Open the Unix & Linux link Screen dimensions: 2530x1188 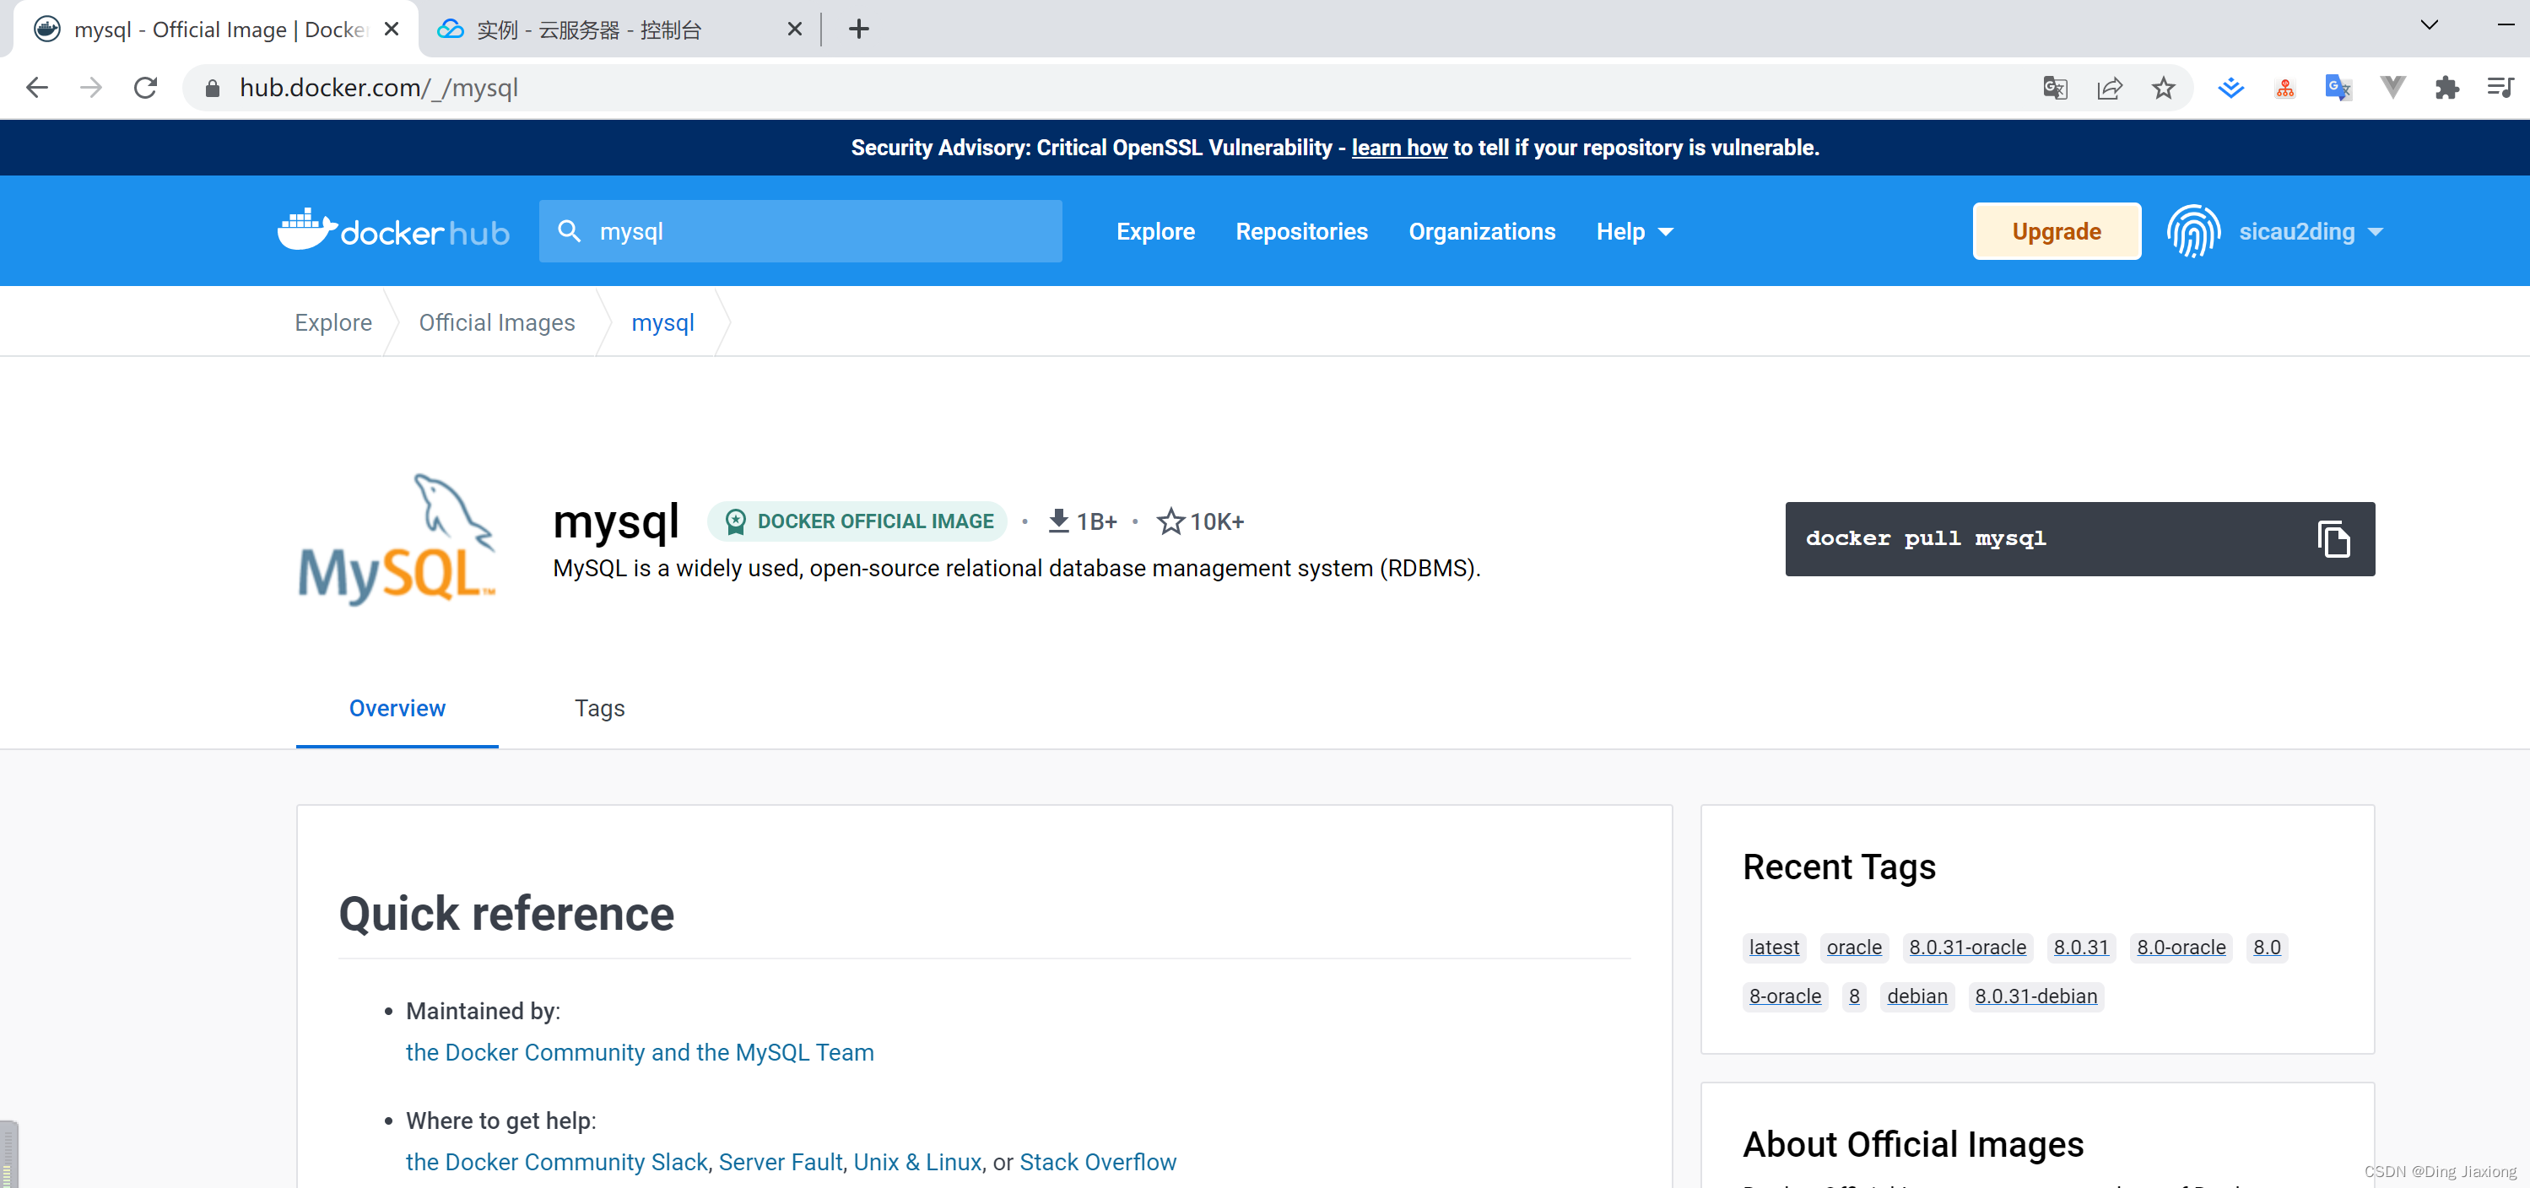[917, 1163]
